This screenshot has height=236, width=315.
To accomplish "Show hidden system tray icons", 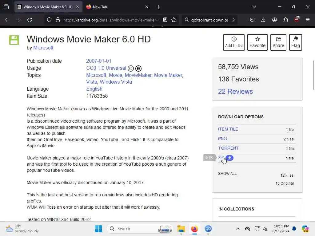I will [238, 229].
